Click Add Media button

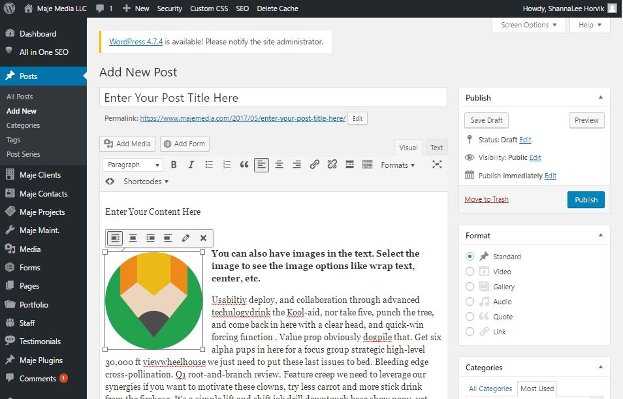click(x=127, y=144)
